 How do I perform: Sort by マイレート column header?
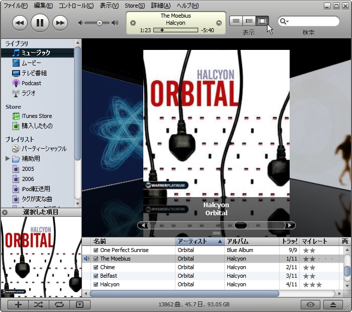[x=319, y=241]
